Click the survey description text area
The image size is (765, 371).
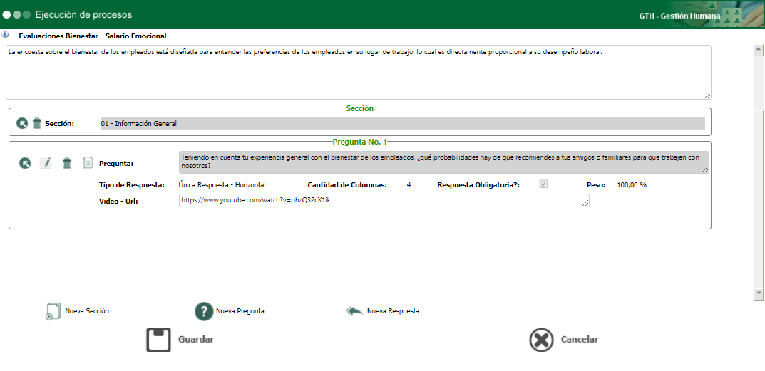359,72
